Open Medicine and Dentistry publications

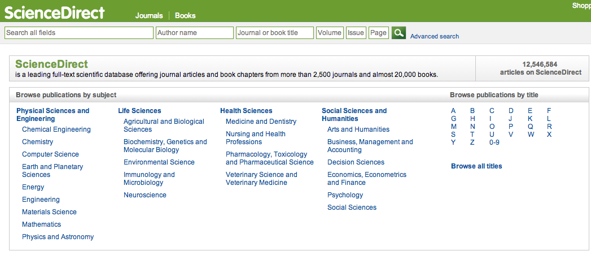click(x=261, y=122)
